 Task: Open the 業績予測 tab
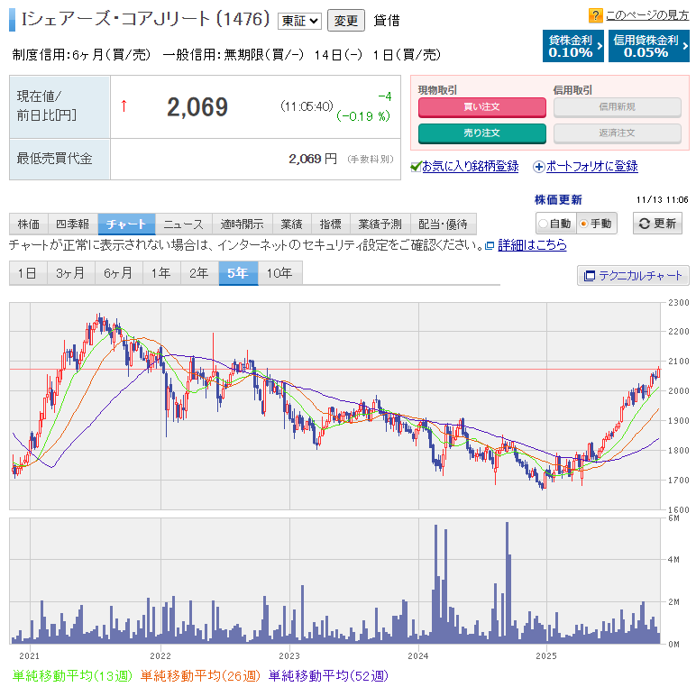click(x=380, y=224)
